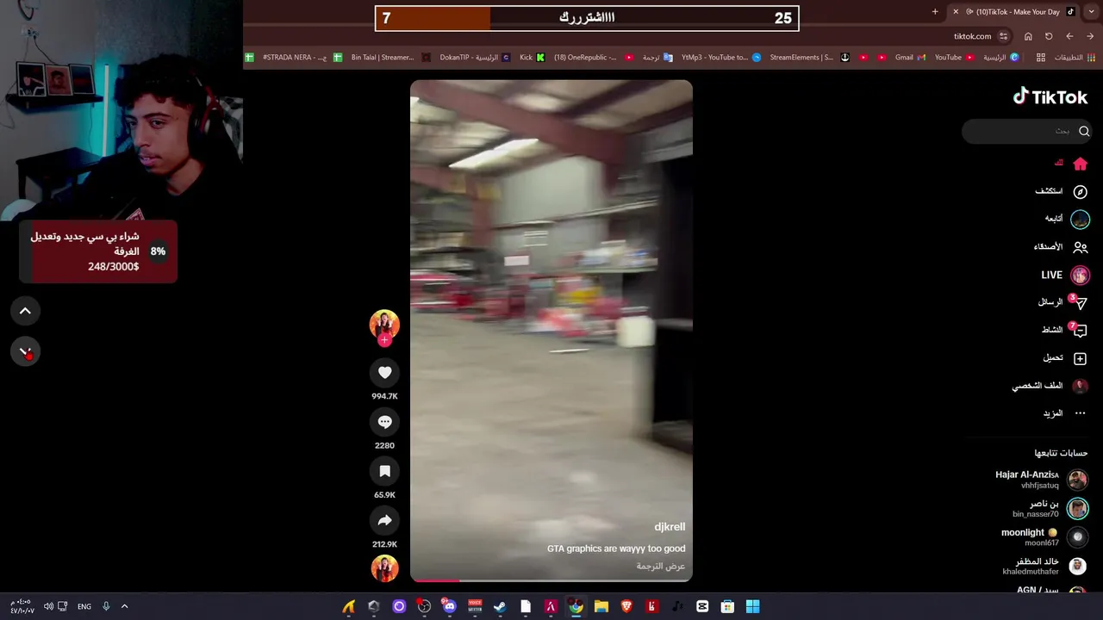Open the creator avatar above the like button
This screenshot has height=620, width=1103.
pos(384,324)
